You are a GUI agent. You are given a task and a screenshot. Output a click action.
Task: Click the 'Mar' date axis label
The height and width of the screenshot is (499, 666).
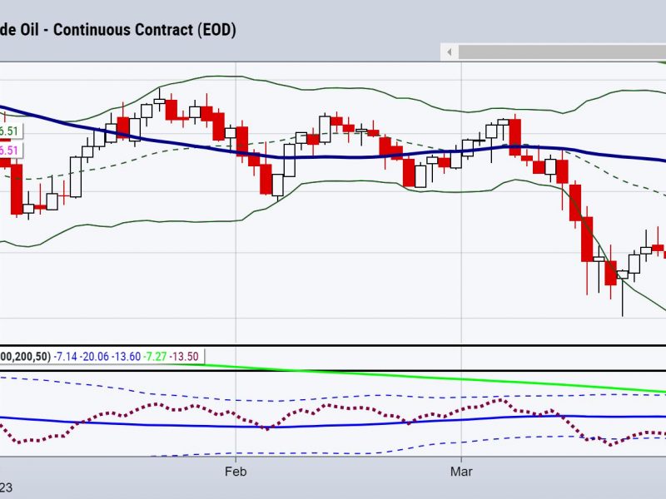click(461, 472)
